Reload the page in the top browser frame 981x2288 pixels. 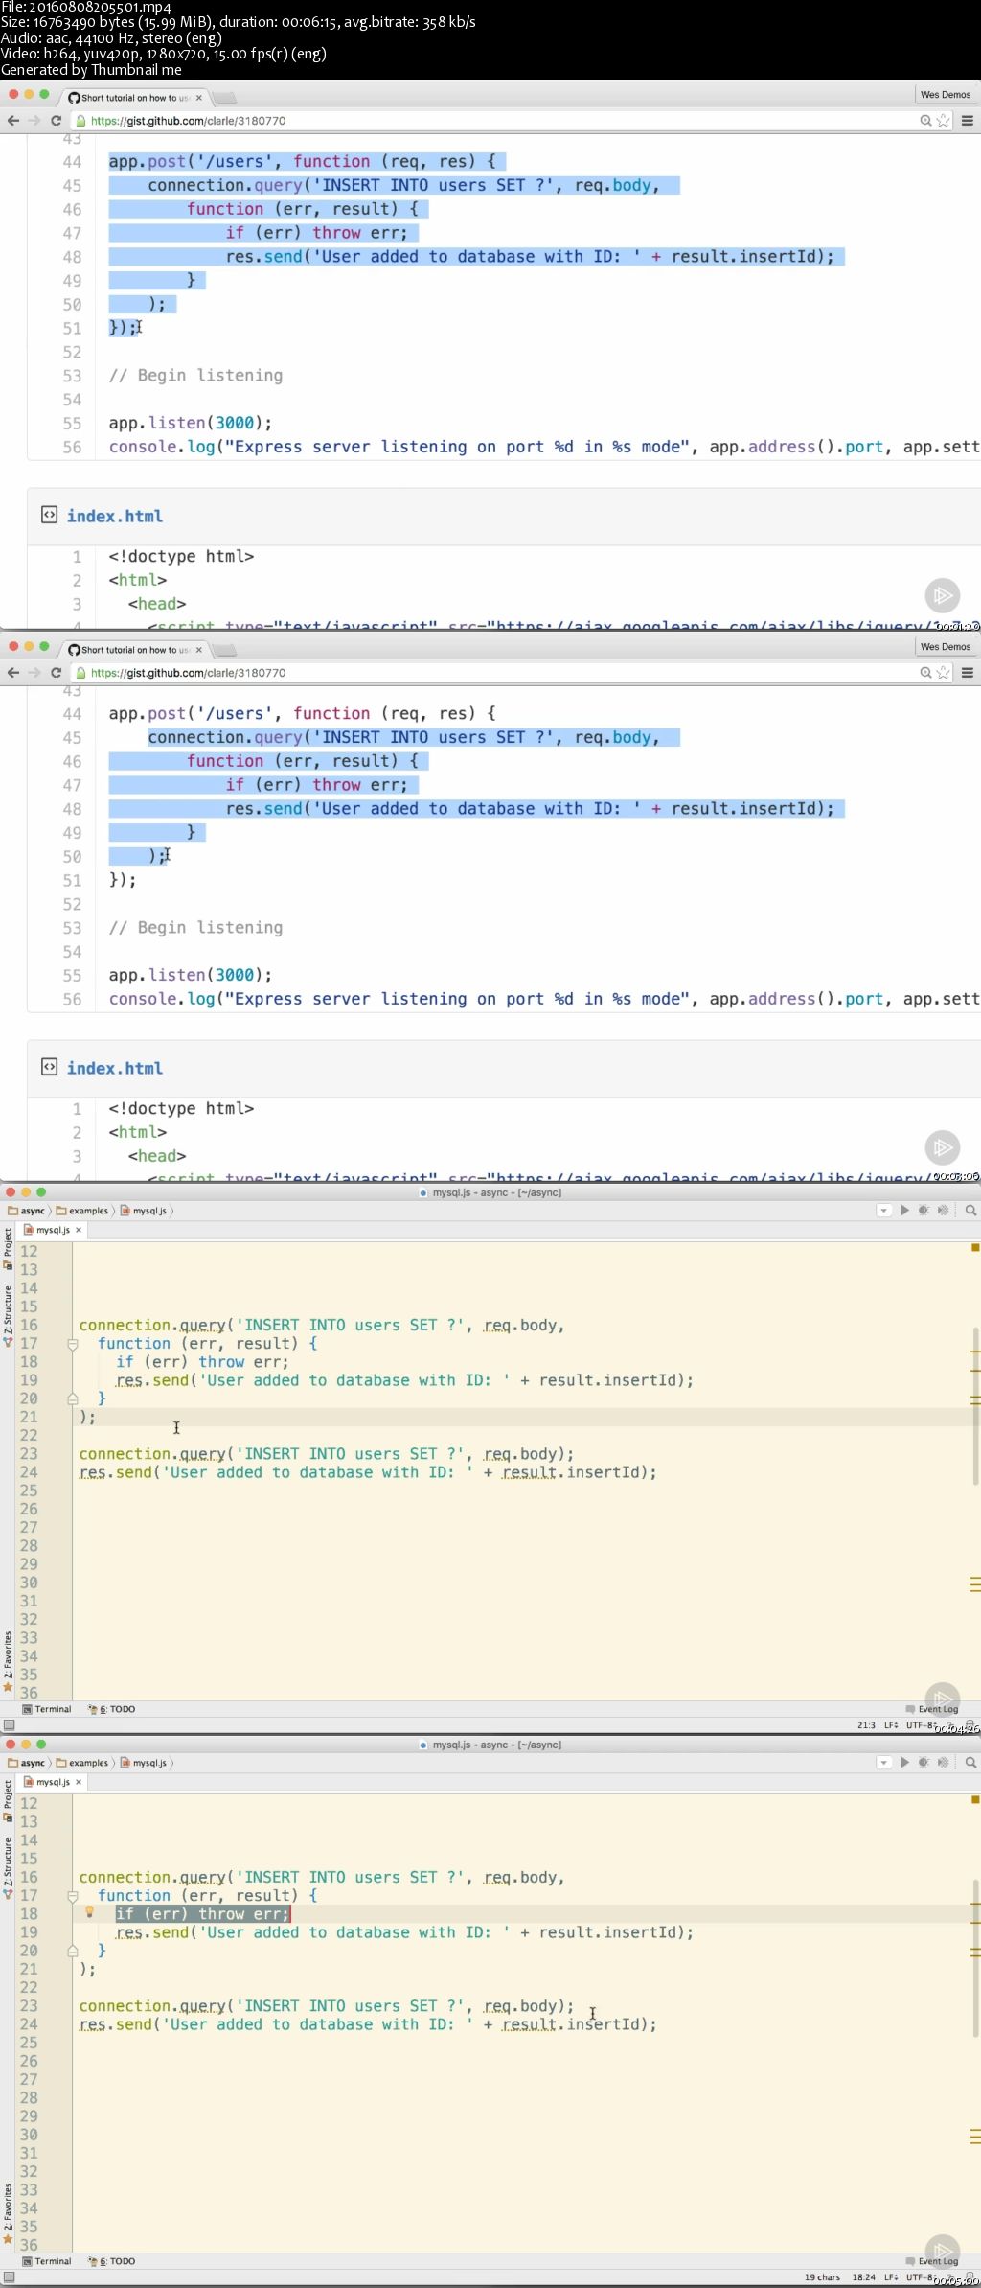56,121
